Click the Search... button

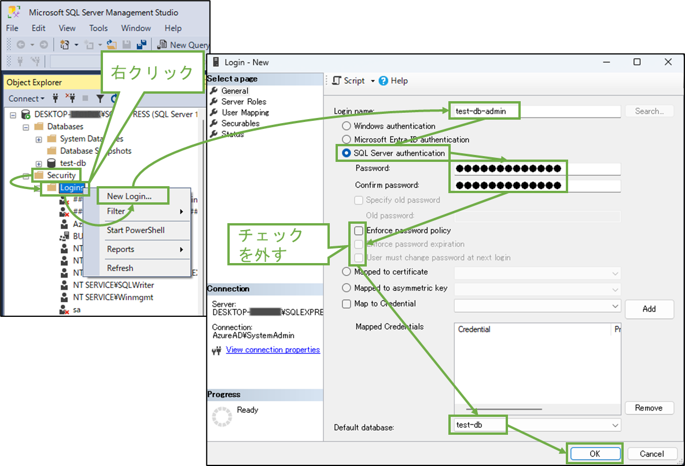649,111
